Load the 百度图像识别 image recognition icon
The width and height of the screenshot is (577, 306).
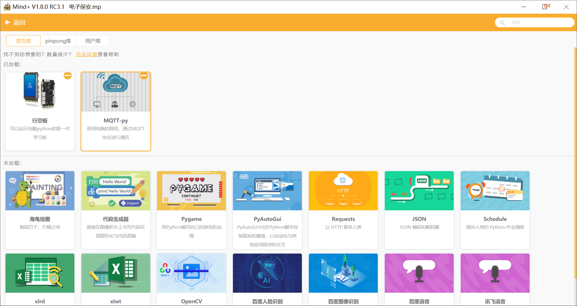[x=343, y=273]
